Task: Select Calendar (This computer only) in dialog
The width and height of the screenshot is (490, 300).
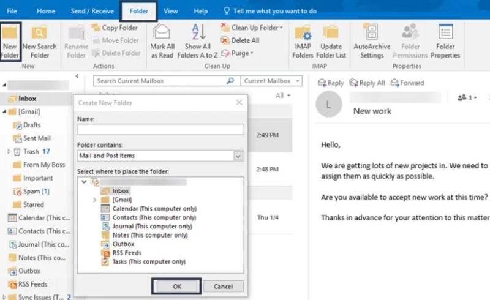Action: click(x=149, y=208)
